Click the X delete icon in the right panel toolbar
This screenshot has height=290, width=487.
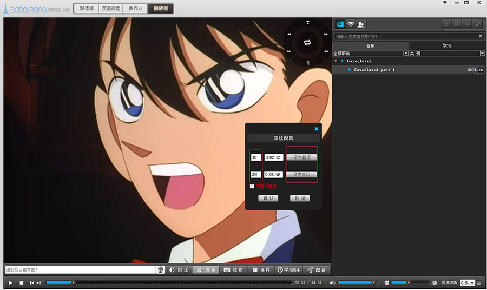[467, 24]
